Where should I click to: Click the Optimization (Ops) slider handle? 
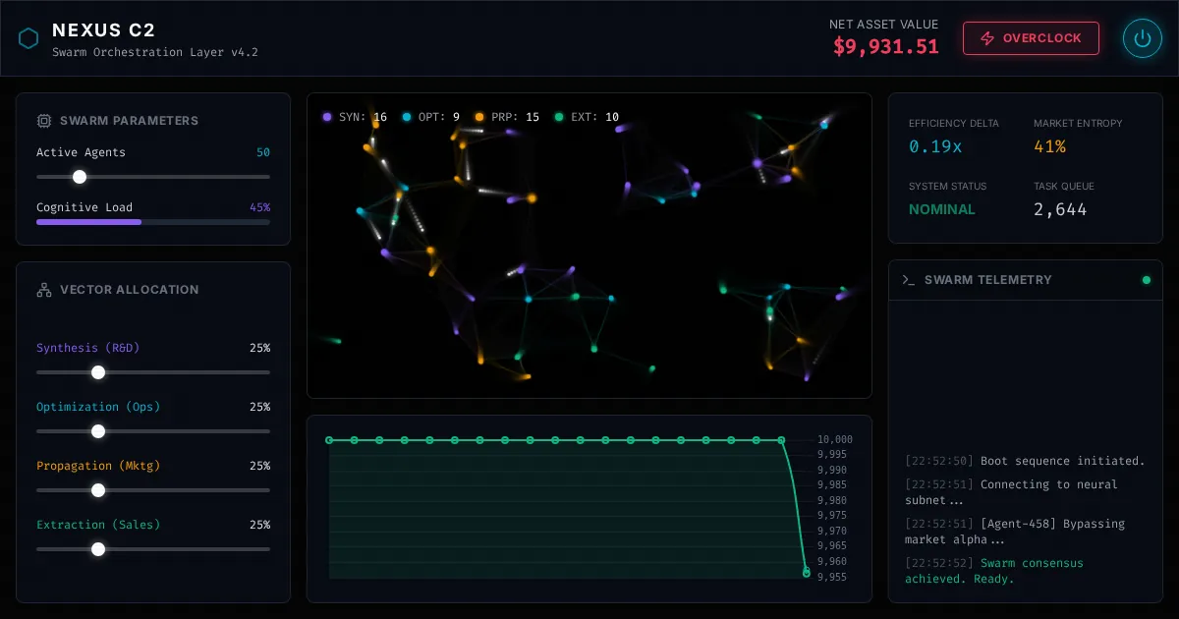[98, 431]
